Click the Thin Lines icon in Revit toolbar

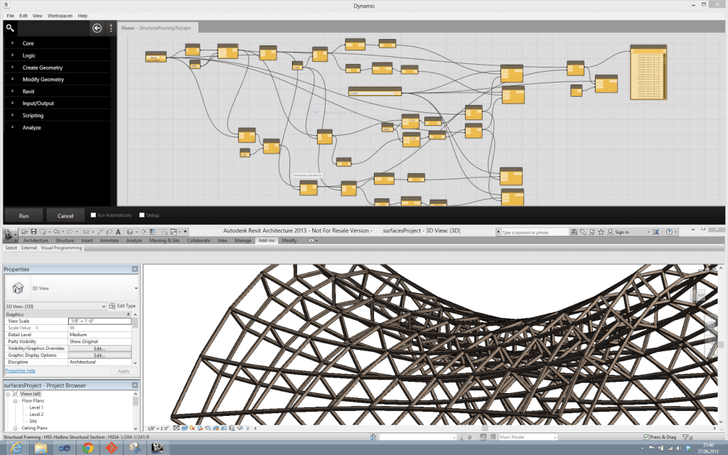(x=152, y=232)
